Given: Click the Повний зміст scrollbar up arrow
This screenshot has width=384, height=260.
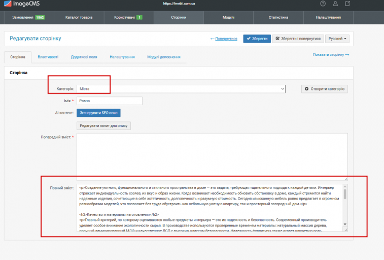Looking at the screenshot, I should click(345, 187).
